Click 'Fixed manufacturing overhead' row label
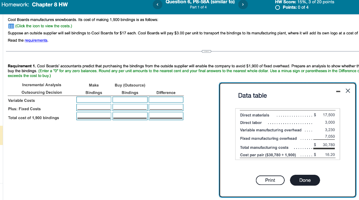The image size is (359, 200). click(x=268, y=138)
